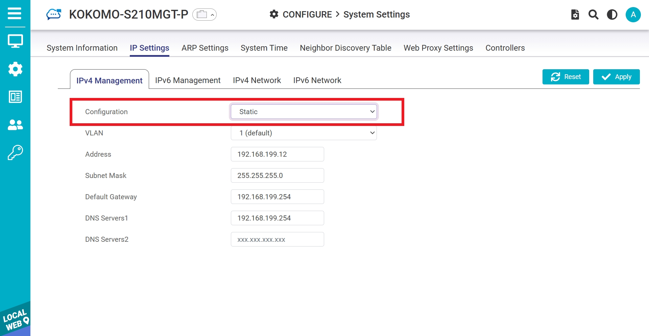The width and height of the screenshot is (649, 336).
Task: Open the user avatar 'A' menu
Action: 633,15
